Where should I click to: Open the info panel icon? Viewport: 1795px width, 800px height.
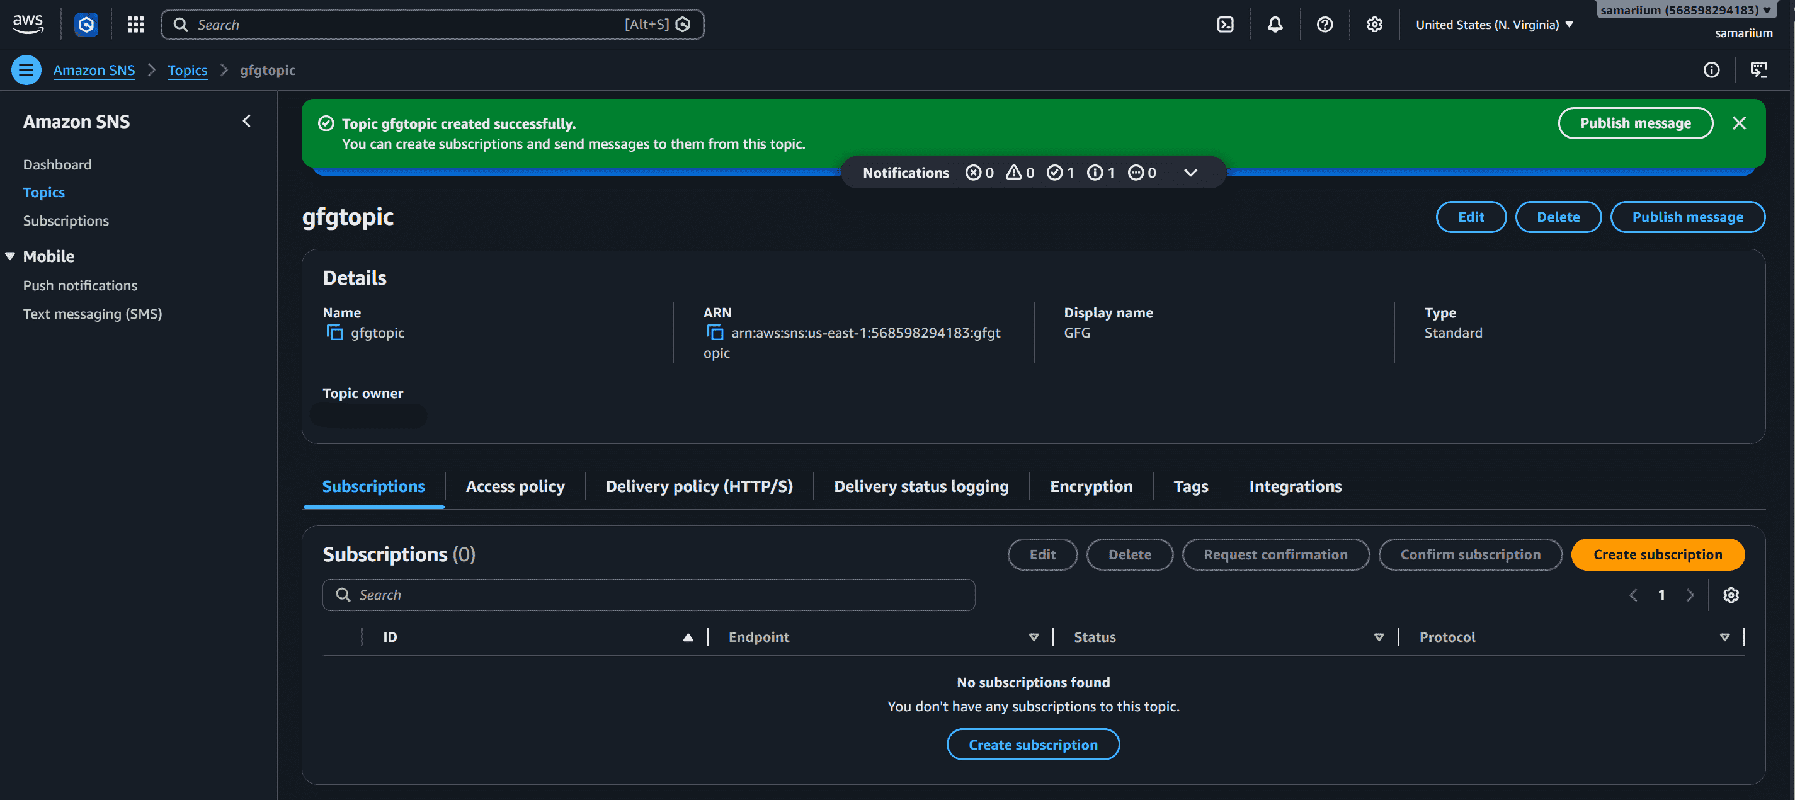pos(1711,70)
